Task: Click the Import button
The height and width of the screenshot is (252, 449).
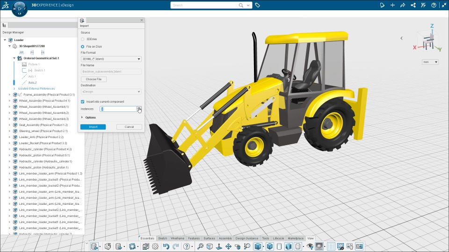Action: pos(93,127)
